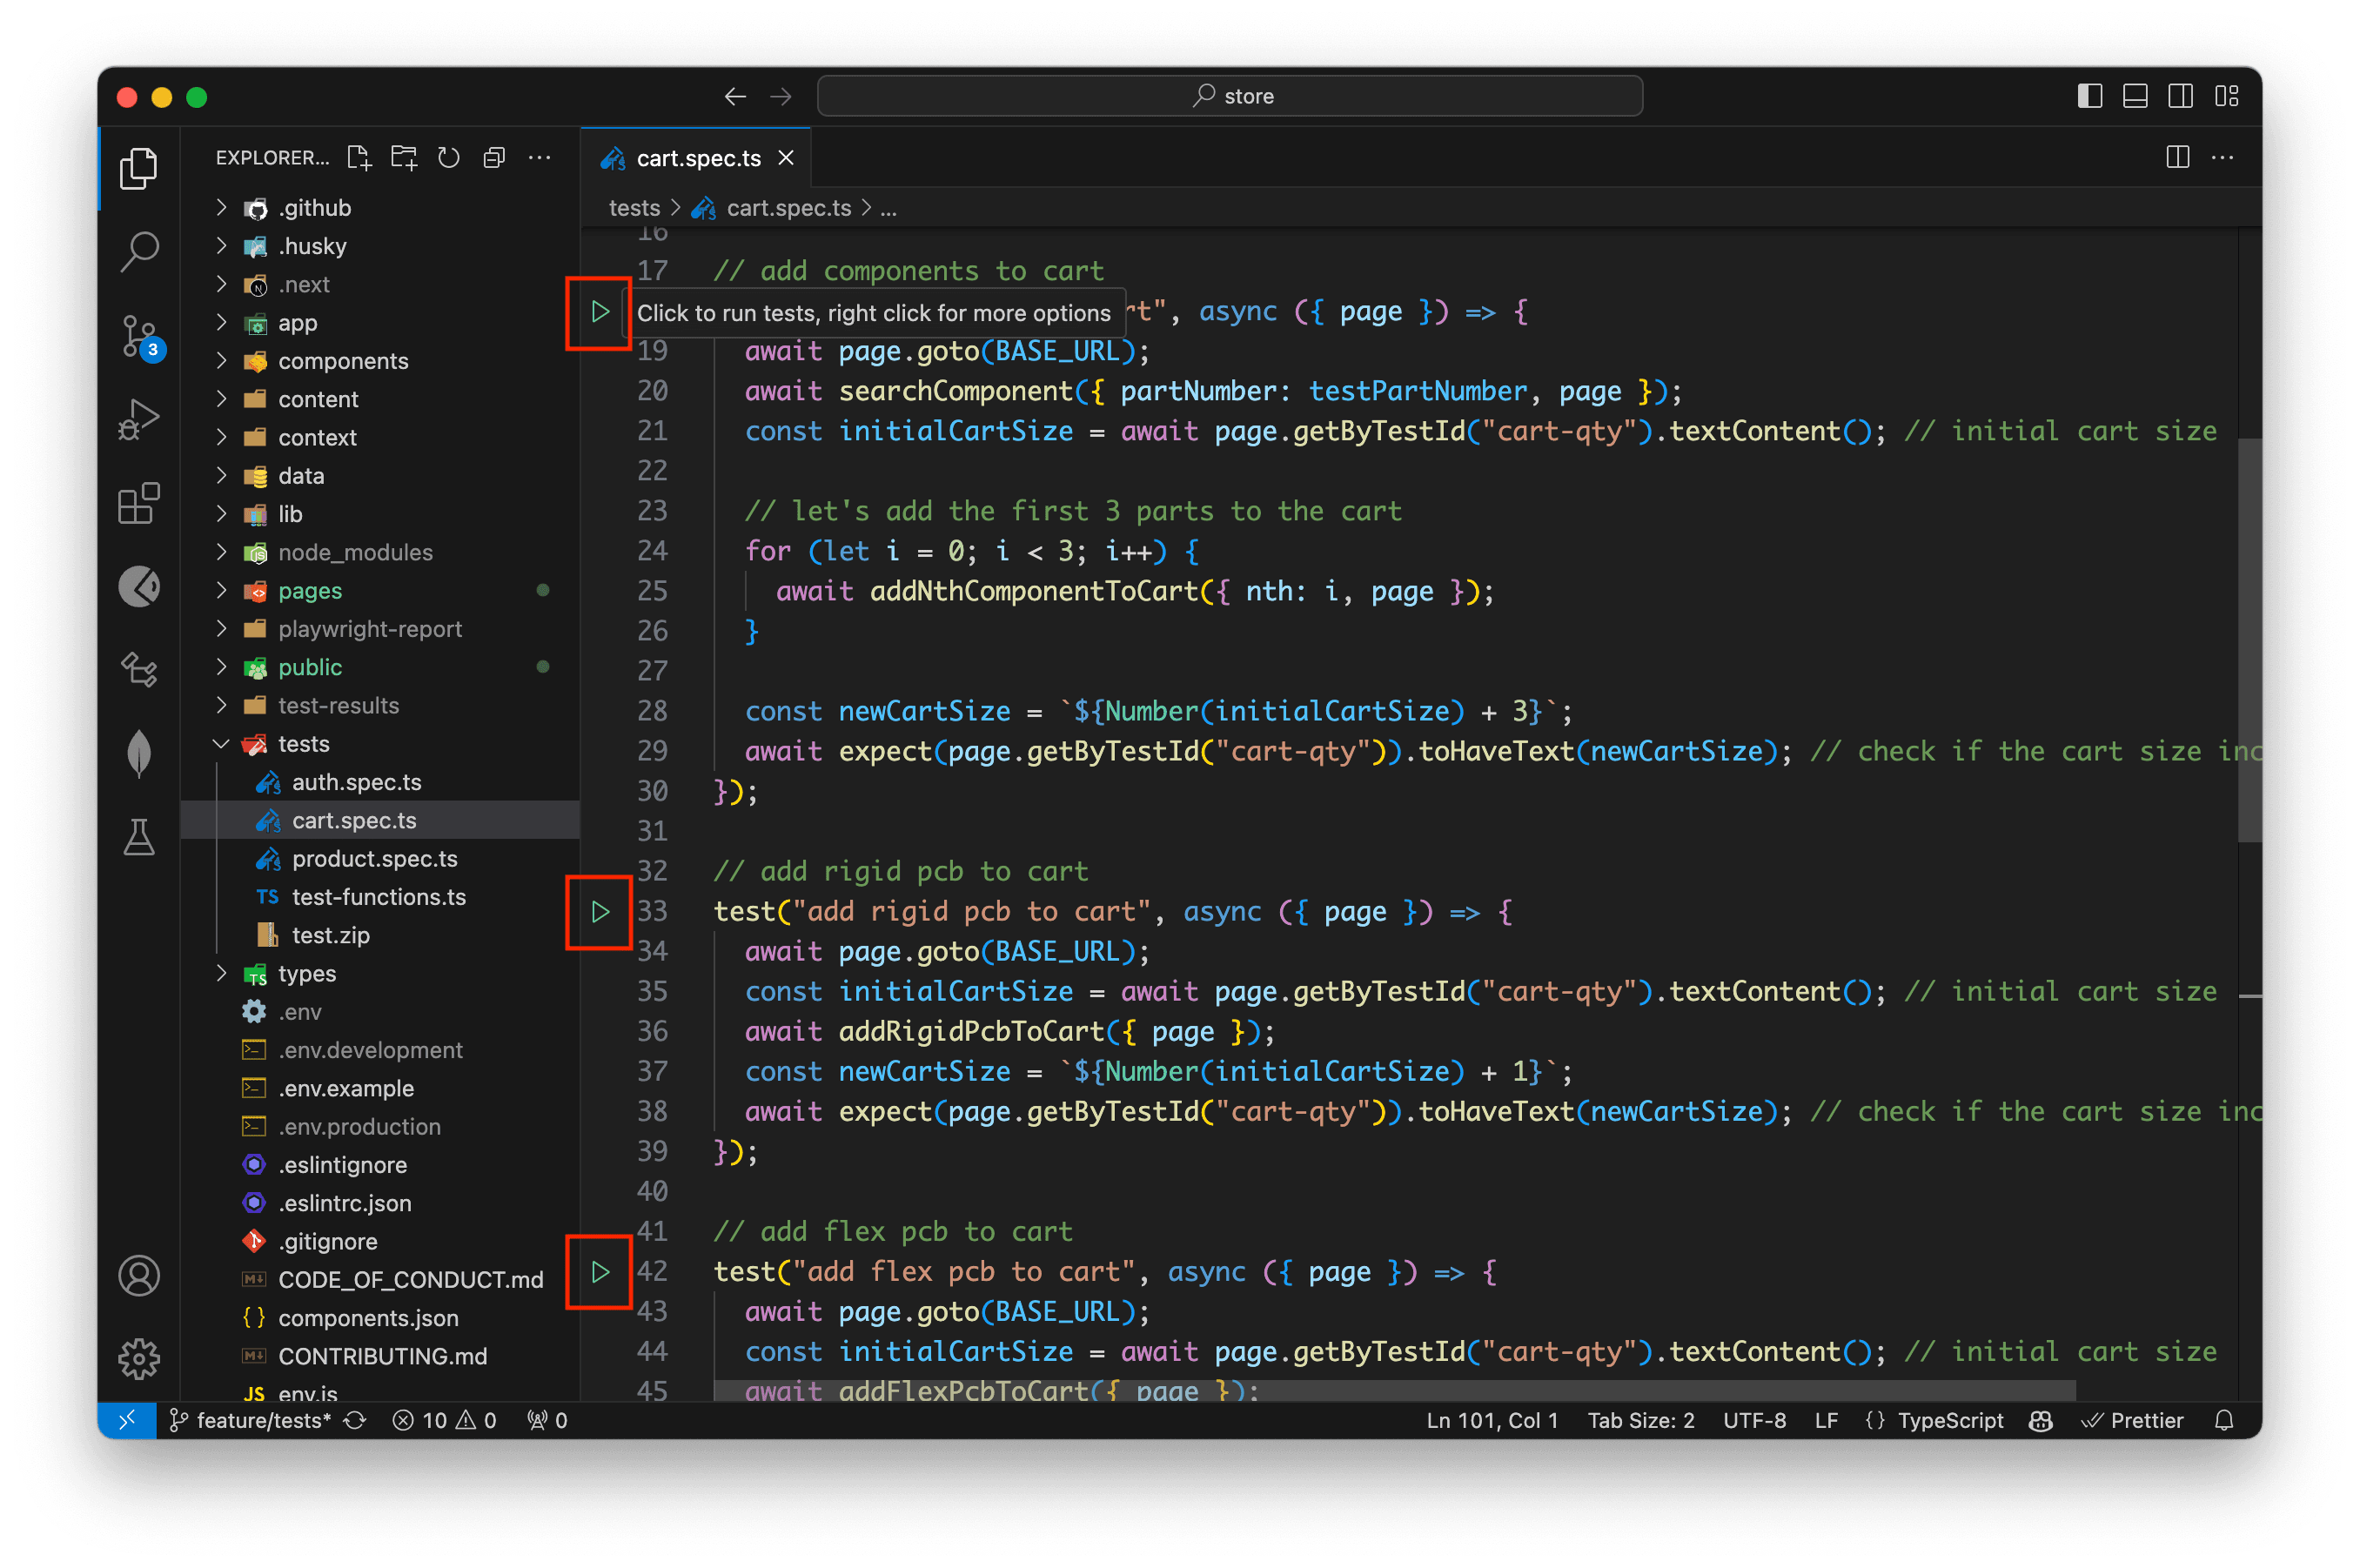Click Prettier formatter status
This screenshot has height=1568, width=2360.
[2132, 1420]
